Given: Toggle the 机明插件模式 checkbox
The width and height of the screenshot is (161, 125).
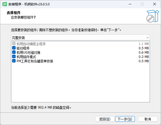Looking at the screenshot, I should click(14, 57).
